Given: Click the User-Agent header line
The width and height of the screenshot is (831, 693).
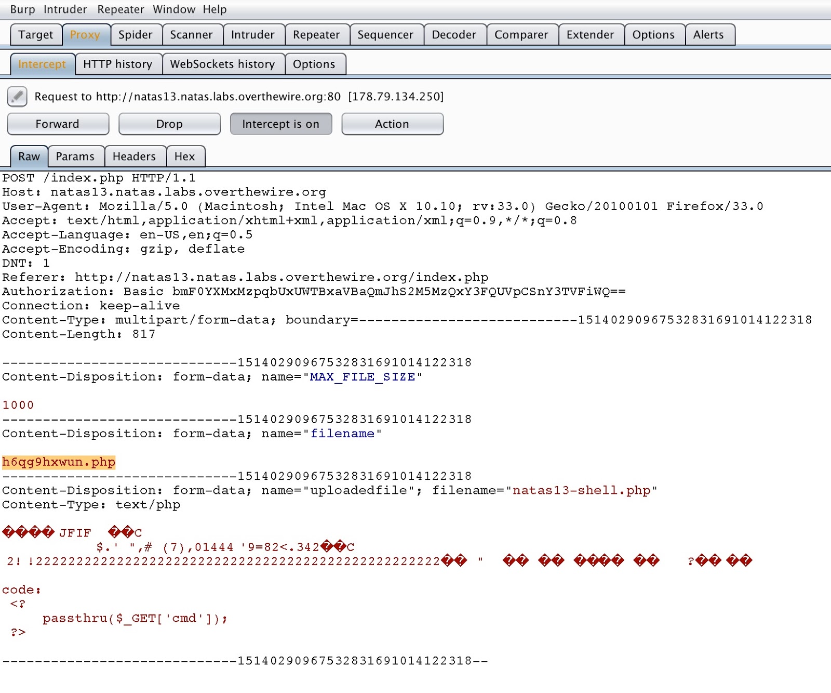Looking at the screenshot, I should [x=383, y=206].
